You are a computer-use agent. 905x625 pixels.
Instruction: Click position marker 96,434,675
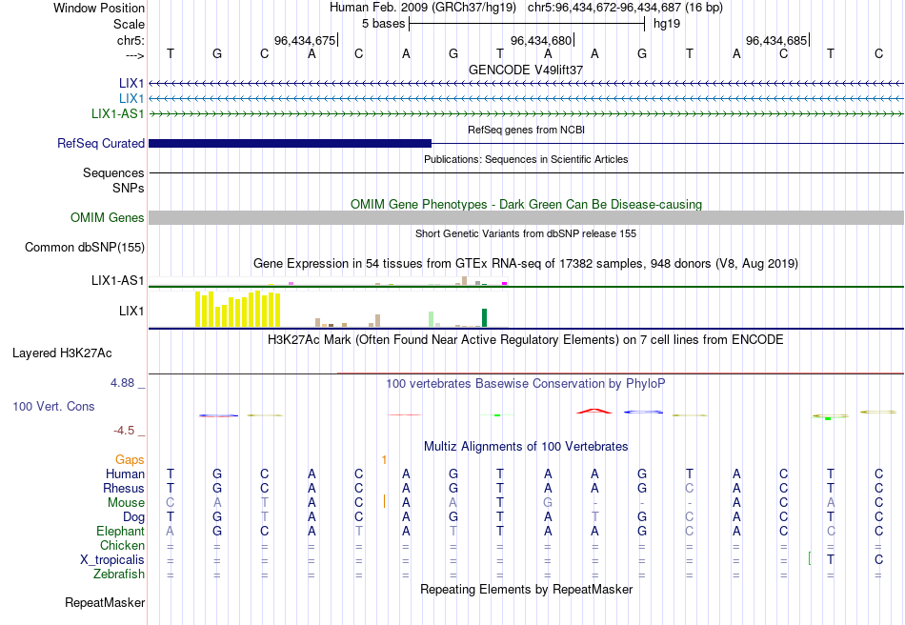click(306, 40)
